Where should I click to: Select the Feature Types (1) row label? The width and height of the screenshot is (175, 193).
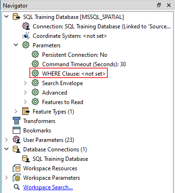[x=53, y=112]
